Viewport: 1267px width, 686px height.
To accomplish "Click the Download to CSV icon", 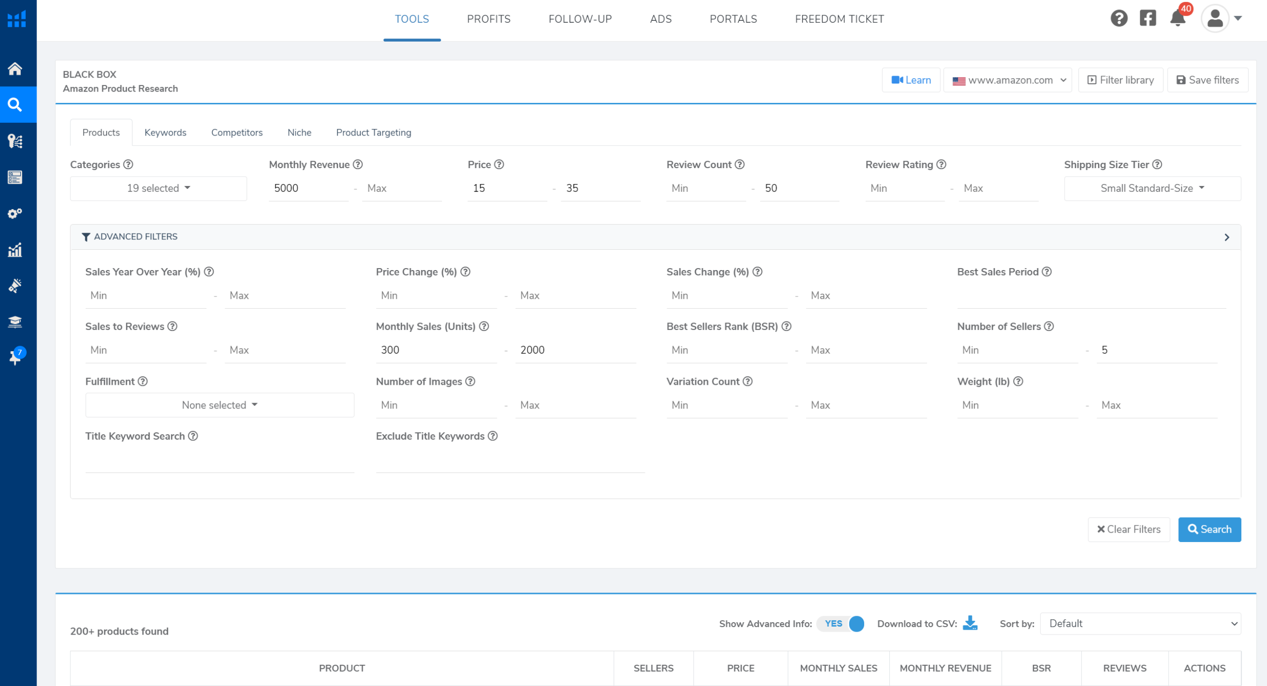I will pos(970,623).
